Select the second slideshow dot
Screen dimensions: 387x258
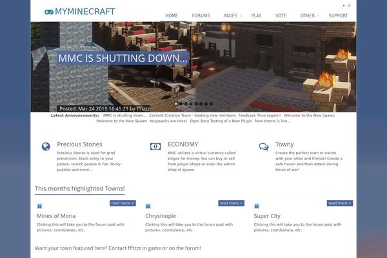[181, 104]
